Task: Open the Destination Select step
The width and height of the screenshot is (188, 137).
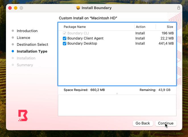Action: point(32,44)
